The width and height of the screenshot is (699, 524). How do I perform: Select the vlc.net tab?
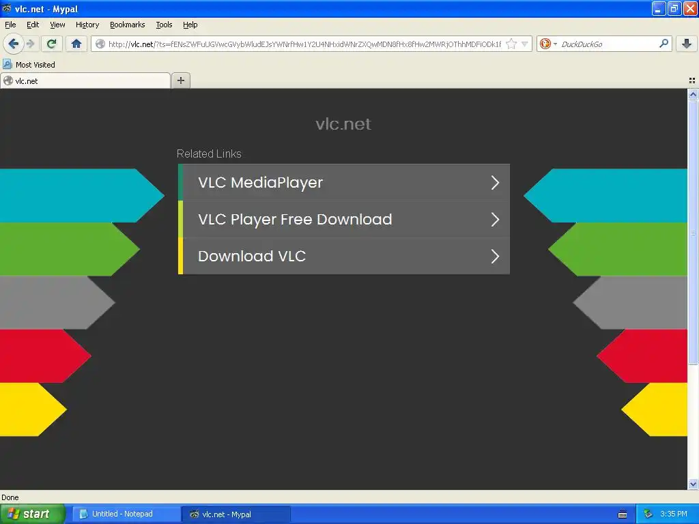point(85,81)
